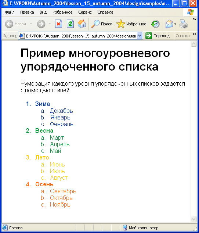Click list item 'Осень'
The height and width of the screenshot is (233, 199).
click(x=44, y=184)
